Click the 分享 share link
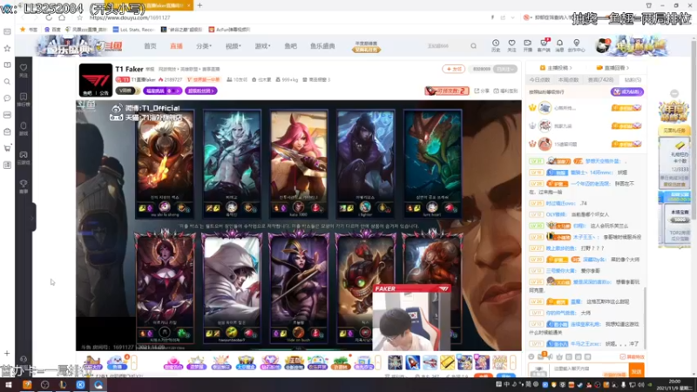The image size is (697, 392). pos(483,91)
